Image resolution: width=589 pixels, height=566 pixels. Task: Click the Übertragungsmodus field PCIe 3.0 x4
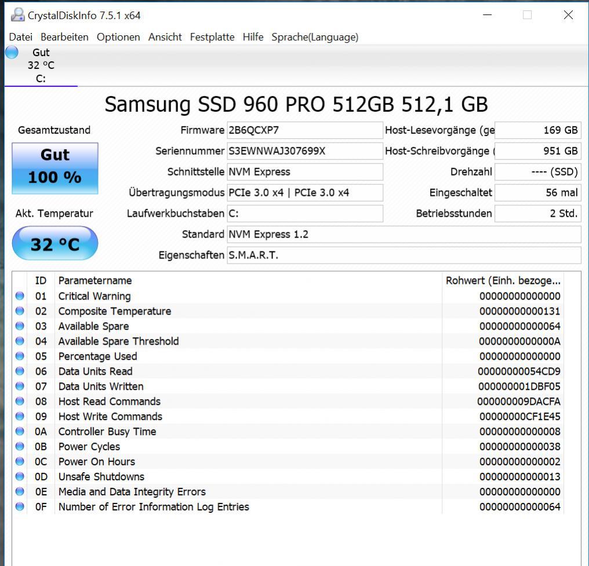coord(304,192)
